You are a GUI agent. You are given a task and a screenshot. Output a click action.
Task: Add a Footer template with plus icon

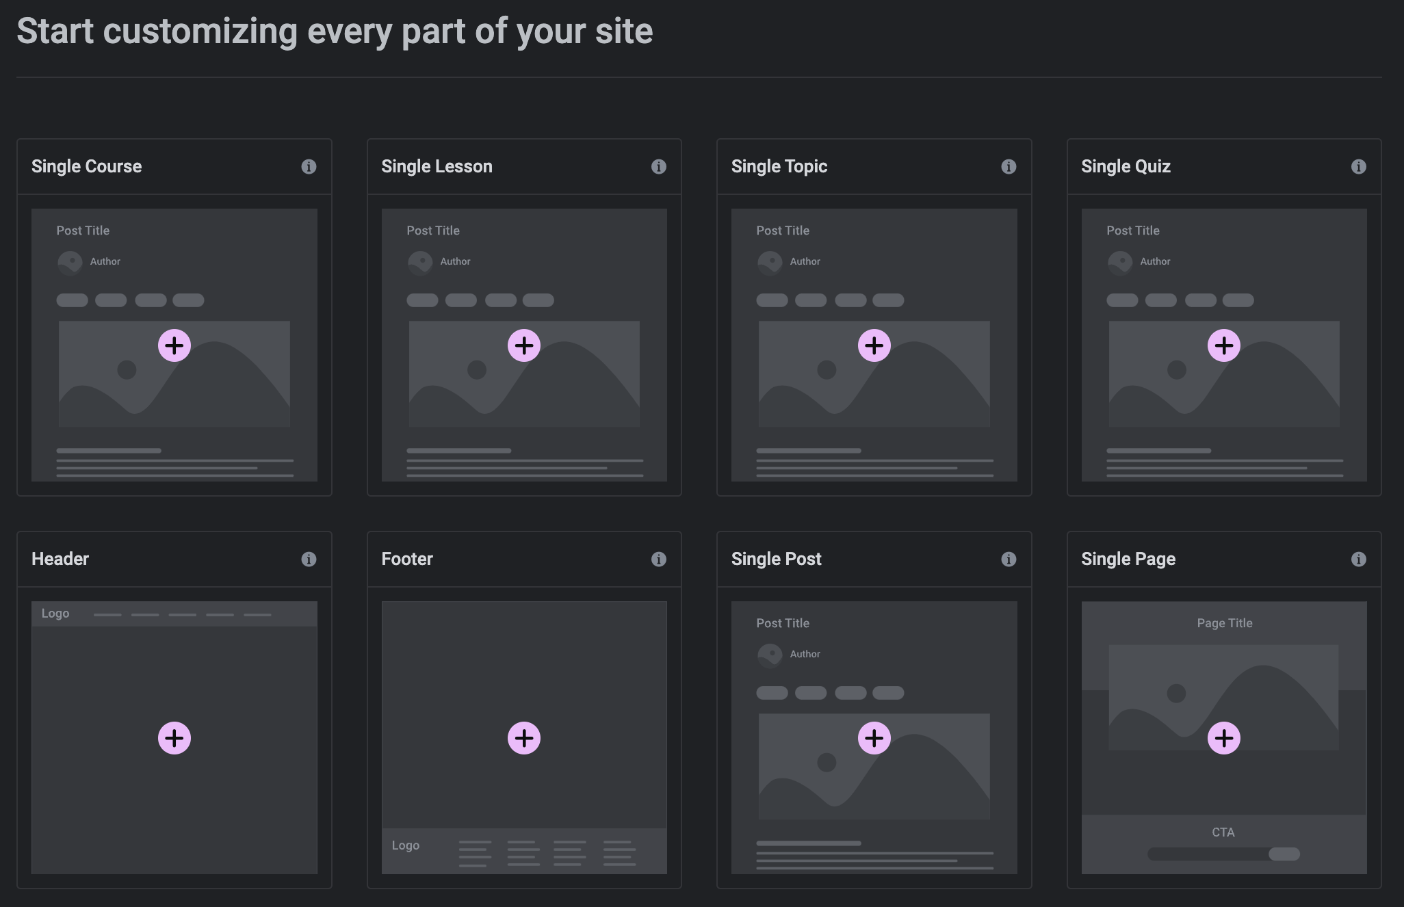(524, 738)
